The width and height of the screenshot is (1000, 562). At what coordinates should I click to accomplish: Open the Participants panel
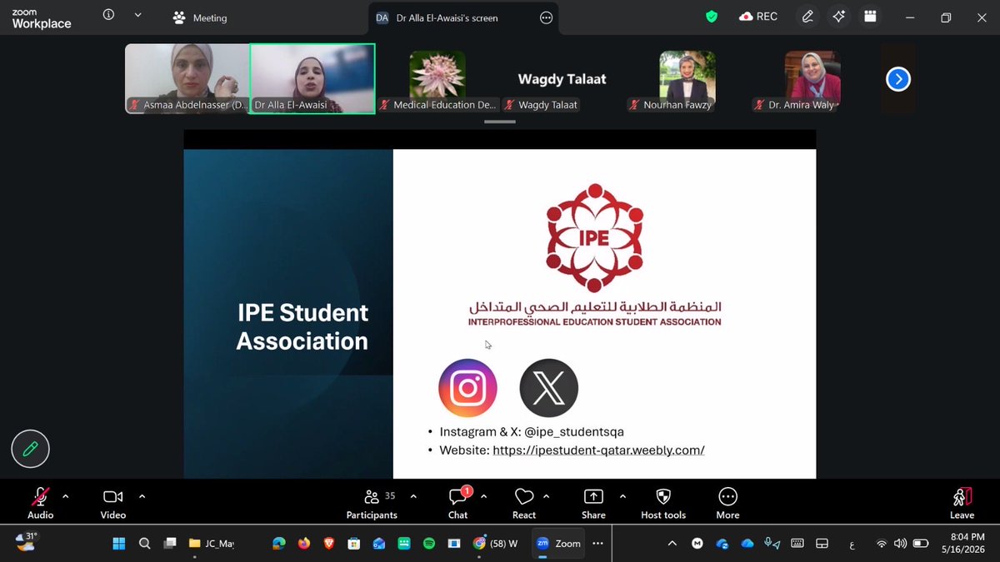pos(372,503)
